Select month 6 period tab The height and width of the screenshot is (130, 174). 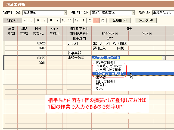point(38,20)
